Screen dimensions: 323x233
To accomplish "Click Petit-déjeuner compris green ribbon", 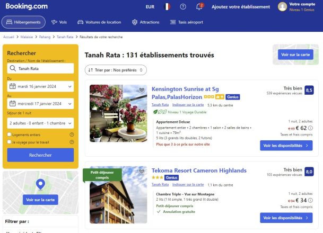I will 102,175.
